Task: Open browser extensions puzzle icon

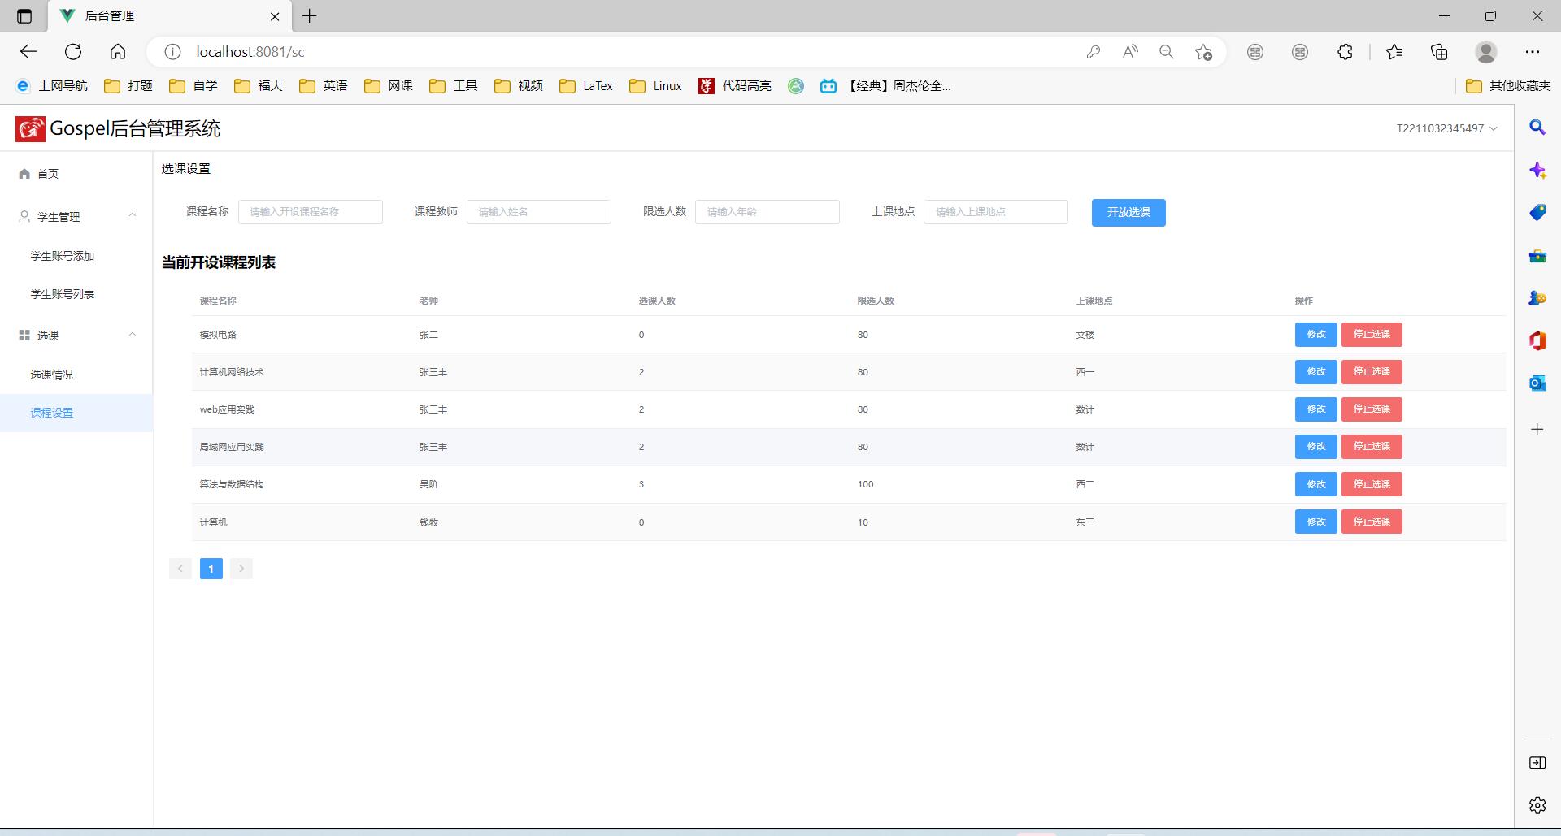Action: pyautogui.click(x=1345, y=52)
